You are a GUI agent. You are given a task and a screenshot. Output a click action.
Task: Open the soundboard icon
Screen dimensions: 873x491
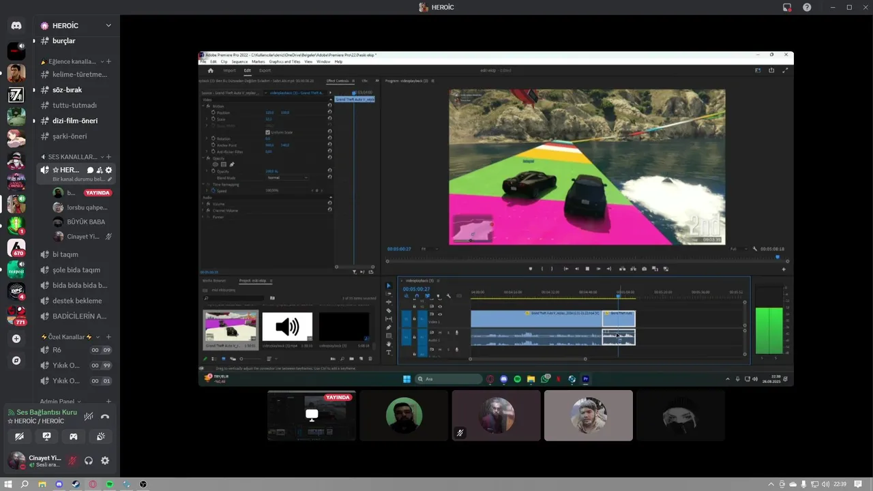(x=101, y=436)
